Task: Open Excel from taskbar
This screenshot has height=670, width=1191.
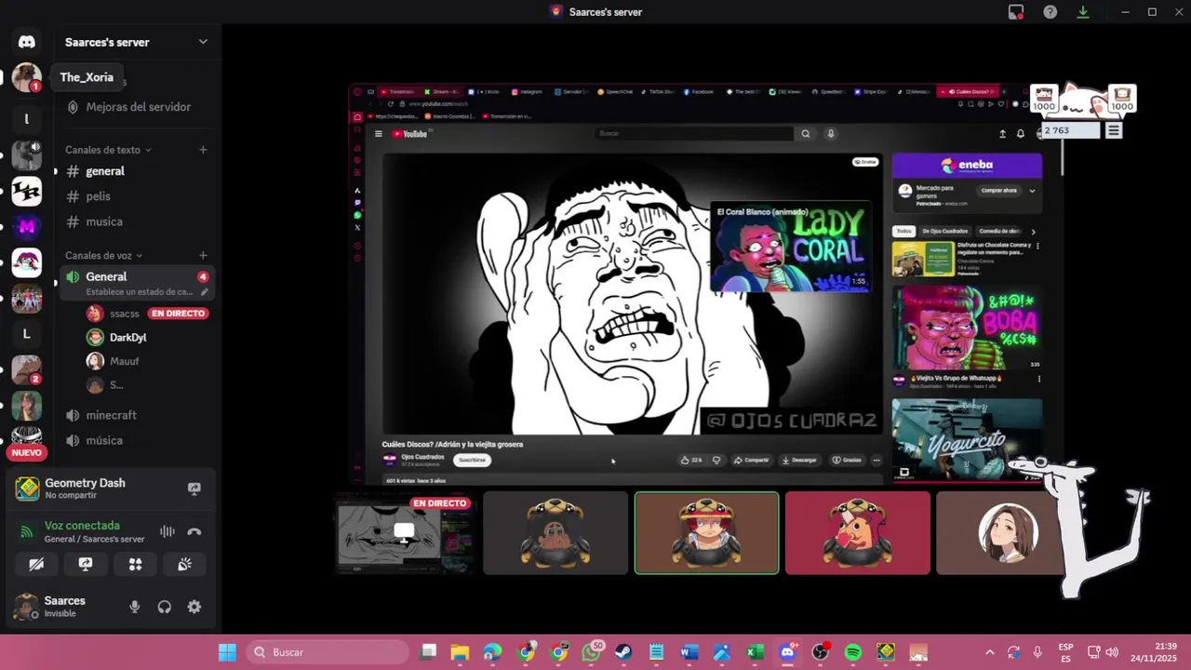Action: tap(755, 652)
